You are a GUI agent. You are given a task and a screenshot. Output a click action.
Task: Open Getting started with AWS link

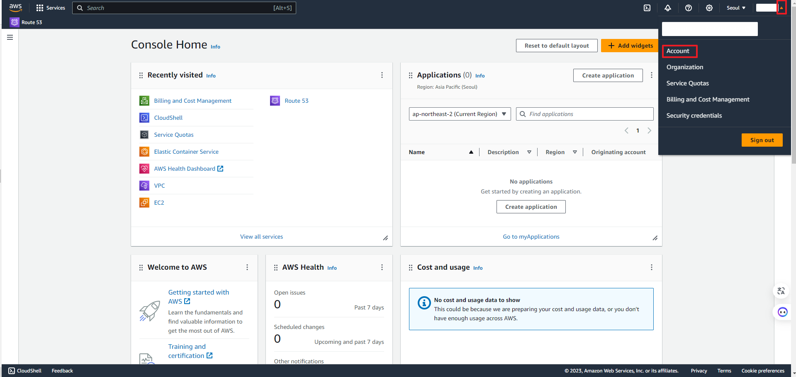[x=199, y=297]
